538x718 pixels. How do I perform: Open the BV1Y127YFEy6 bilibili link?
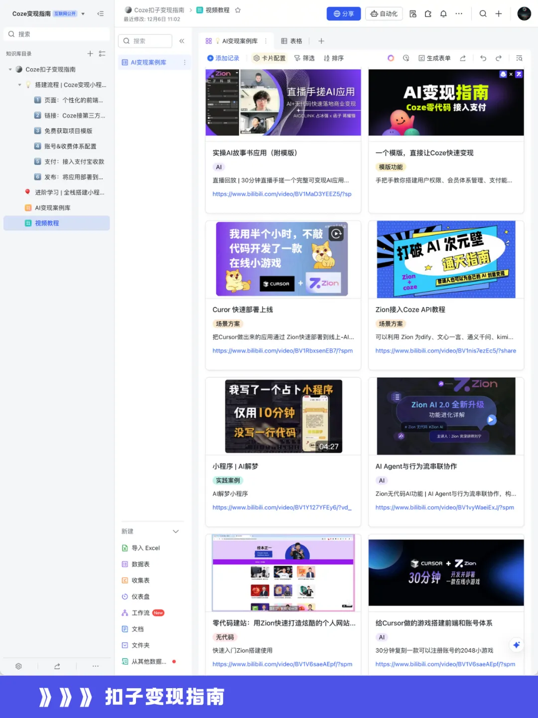[282, 508]
